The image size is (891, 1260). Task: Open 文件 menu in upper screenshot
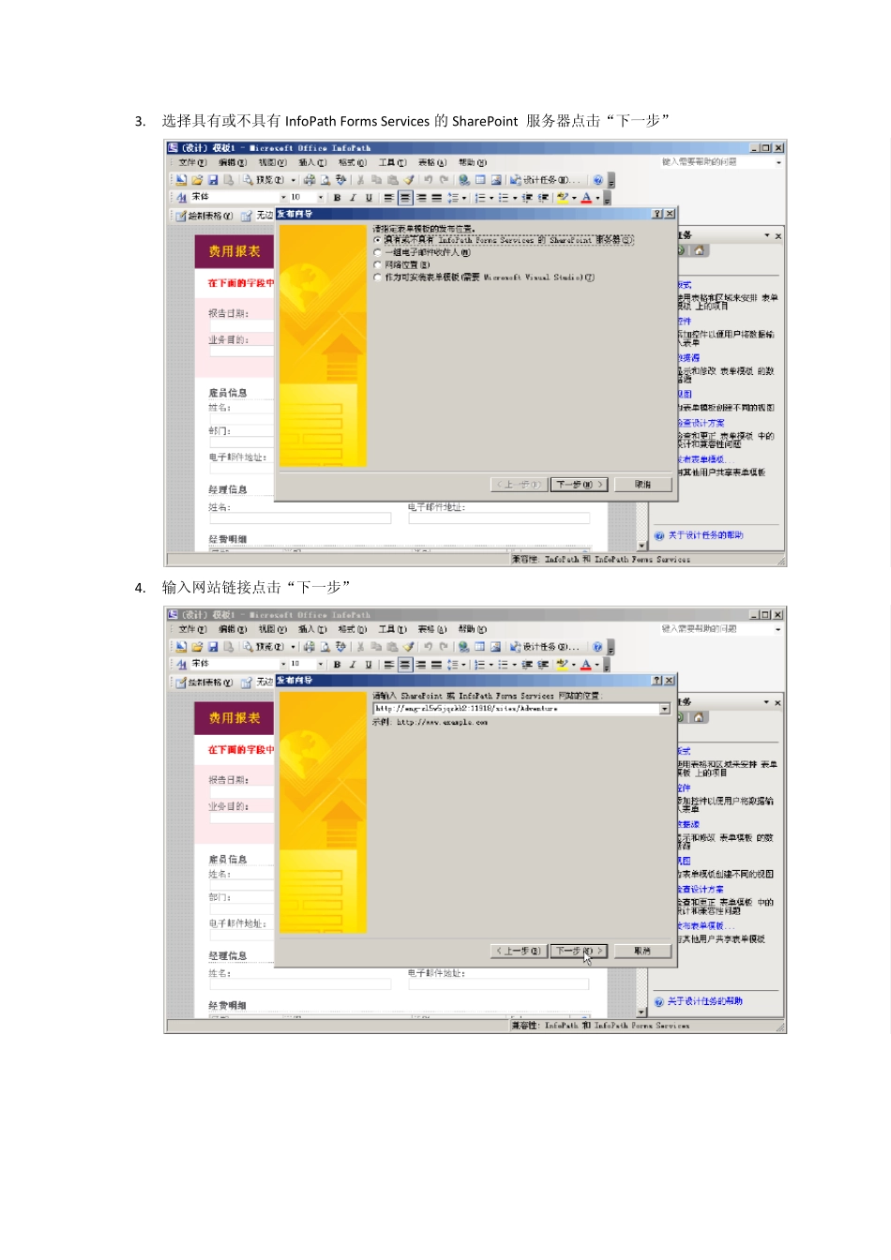click(x=192, y=162)
